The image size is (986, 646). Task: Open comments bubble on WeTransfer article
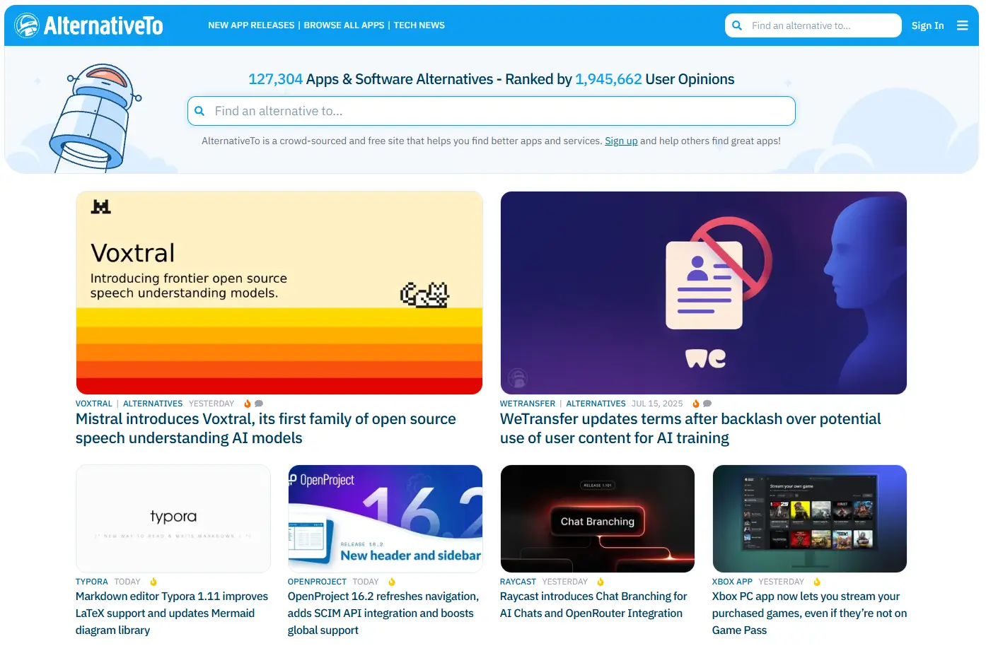707,404
